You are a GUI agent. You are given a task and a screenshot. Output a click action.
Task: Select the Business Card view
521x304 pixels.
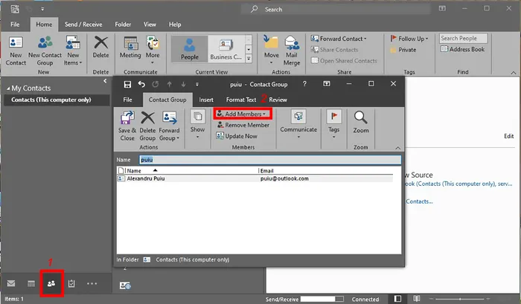coord(226,49)
